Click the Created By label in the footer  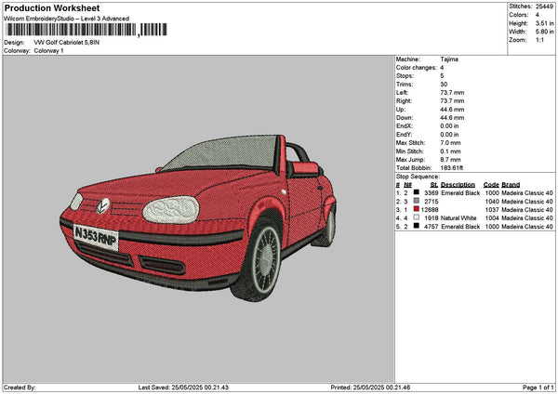pos(20,387)
